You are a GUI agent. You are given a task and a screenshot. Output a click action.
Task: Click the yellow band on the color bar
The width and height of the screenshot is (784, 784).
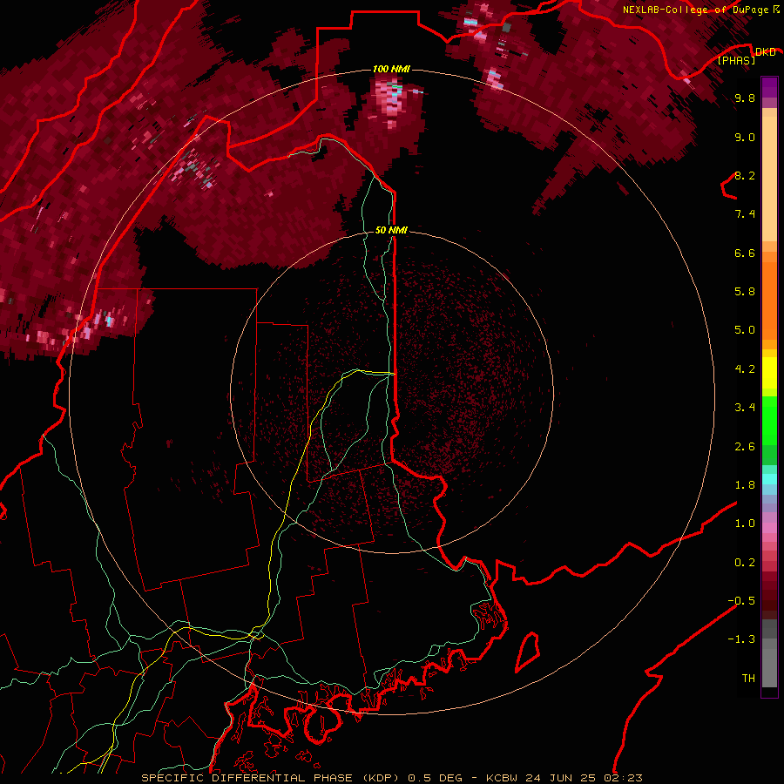point(769,373)
